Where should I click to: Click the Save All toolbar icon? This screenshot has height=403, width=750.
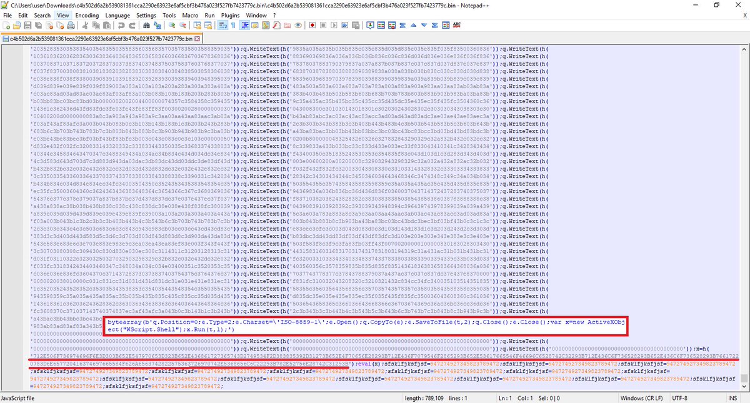pyautogui.click(x=39, y=25)
